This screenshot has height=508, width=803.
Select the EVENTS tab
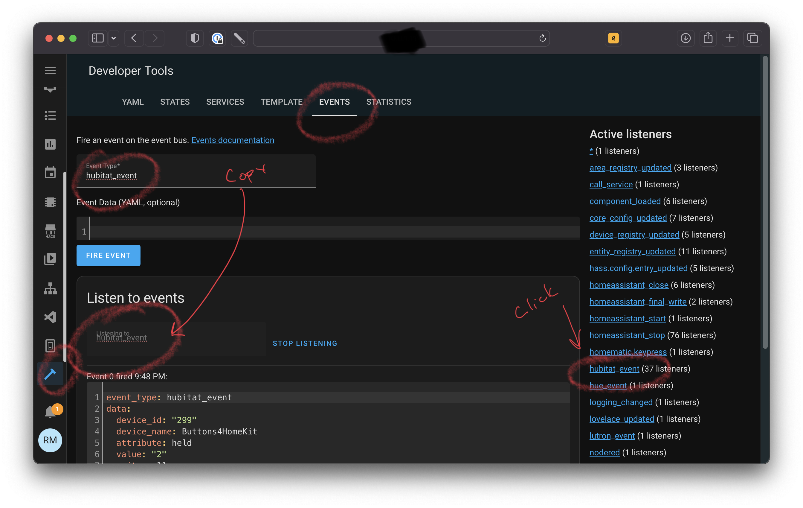click(334, 102)
